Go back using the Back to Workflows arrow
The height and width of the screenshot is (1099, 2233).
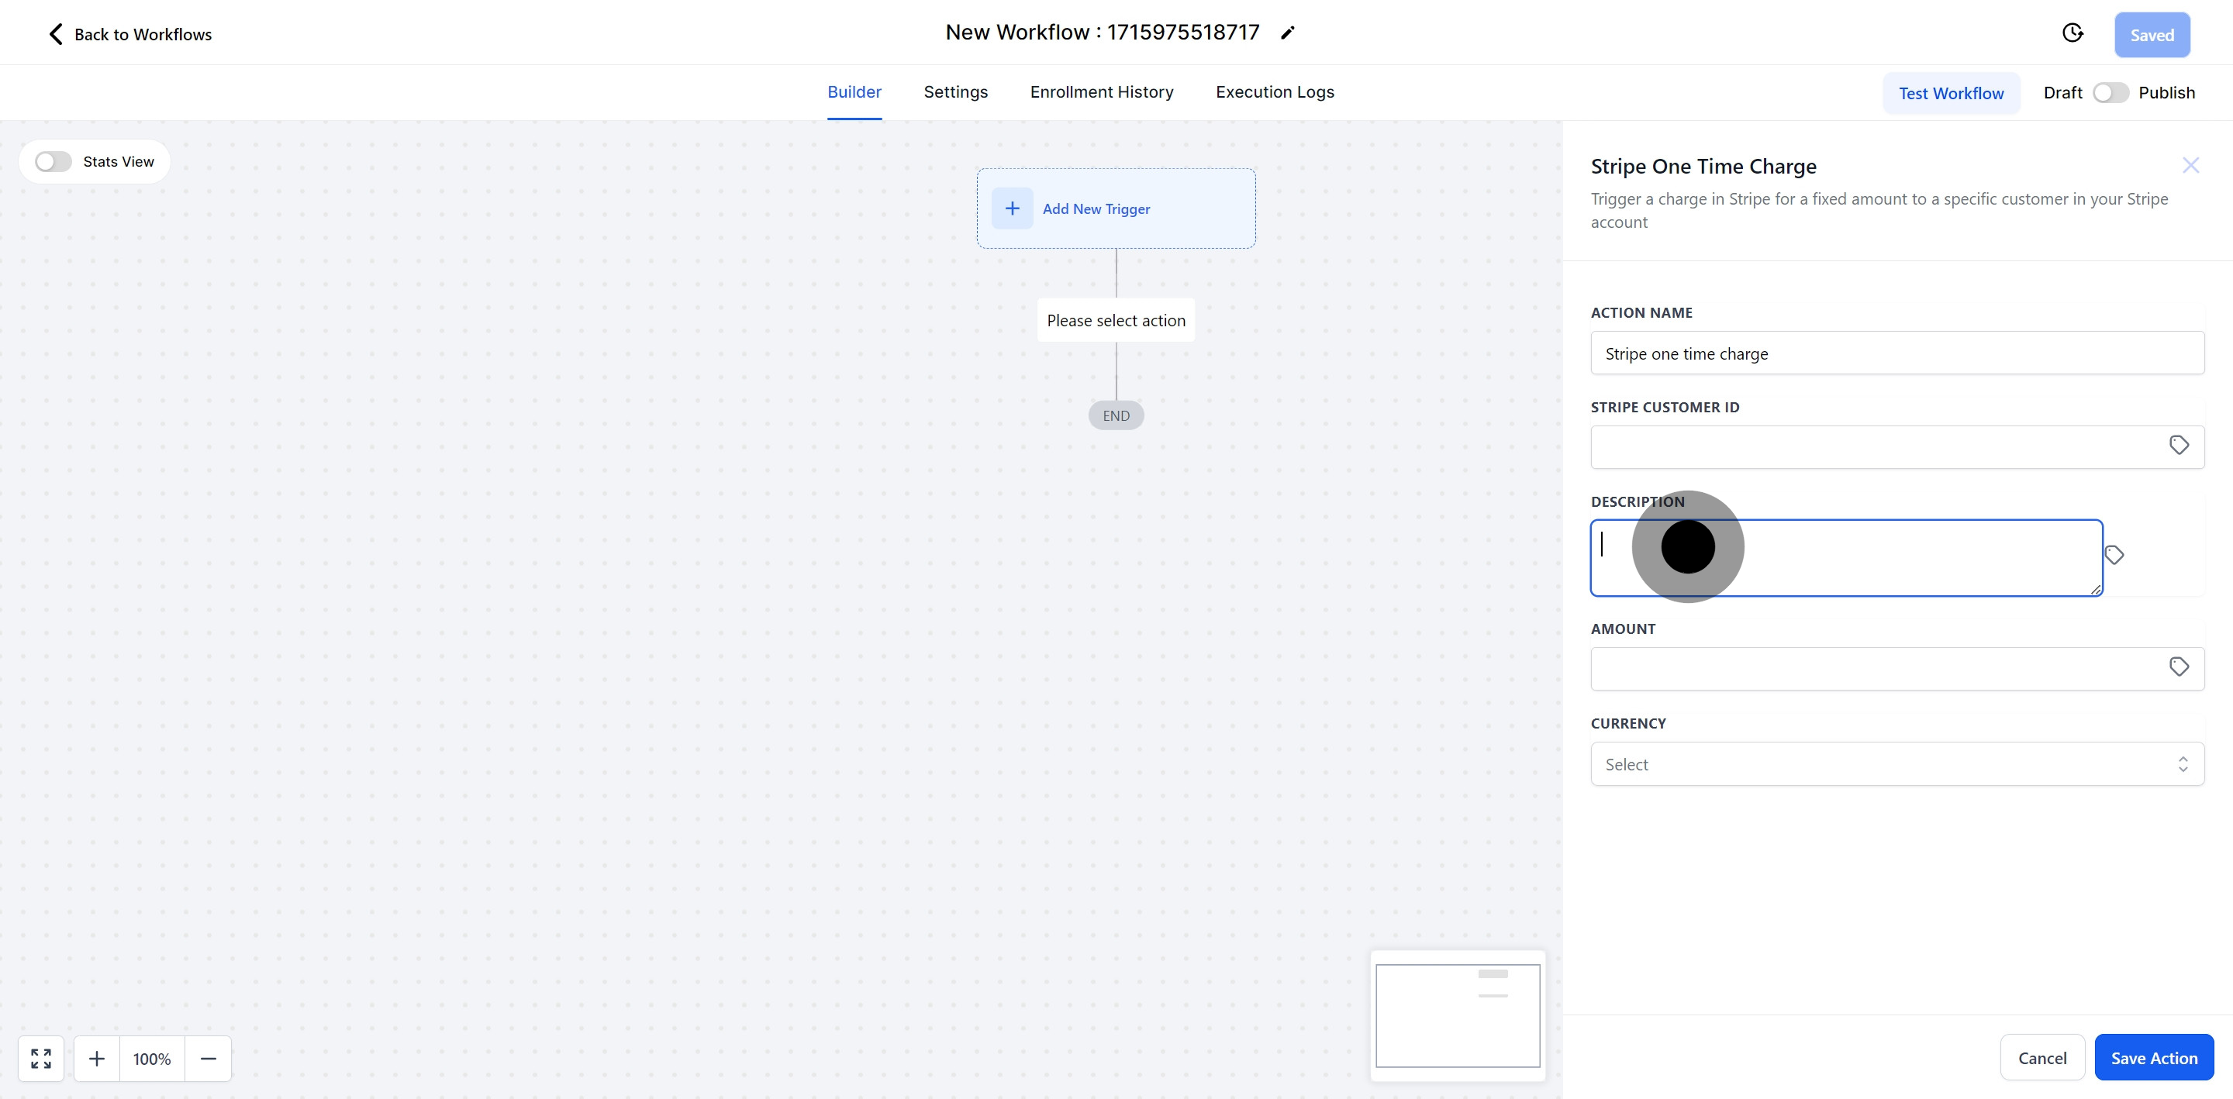click(57, 34)
